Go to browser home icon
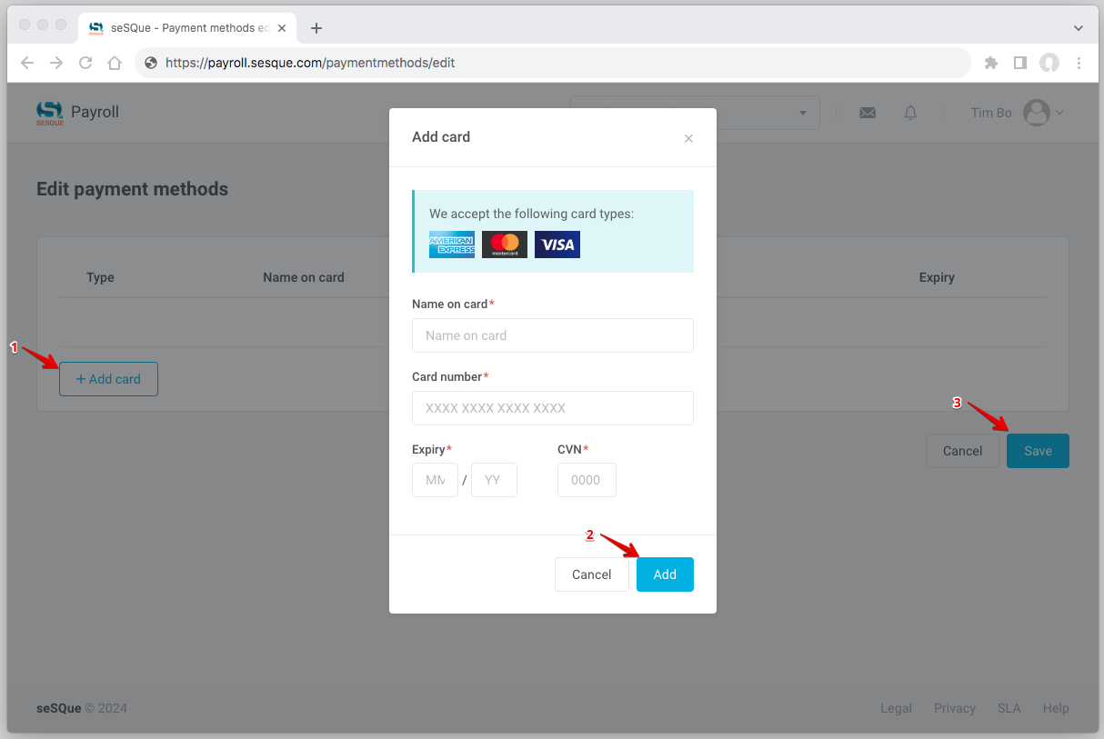This screenshot has height=739, width=1104. (115, 63)
